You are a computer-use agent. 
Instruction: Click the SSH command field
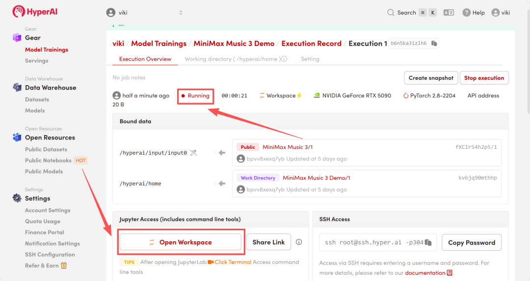point(378,242)
